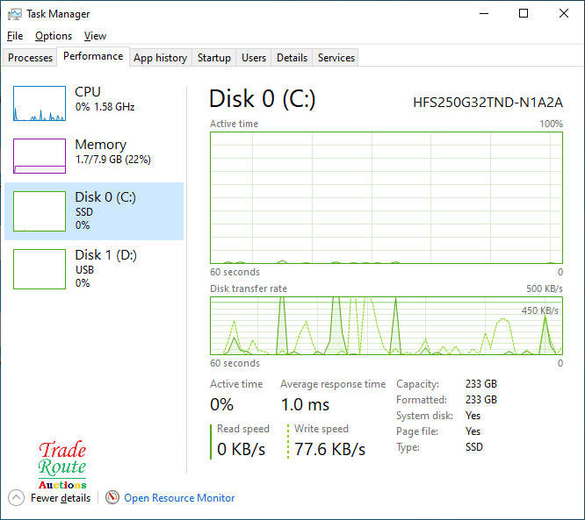Switch to the Details tab
This screenshot has height=520, width=585.
[292, 58]
